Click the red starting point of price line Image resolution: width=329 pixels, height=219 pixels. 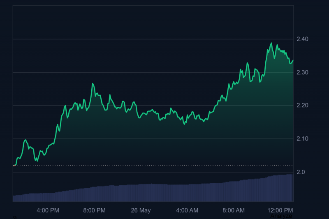point(14,166)
